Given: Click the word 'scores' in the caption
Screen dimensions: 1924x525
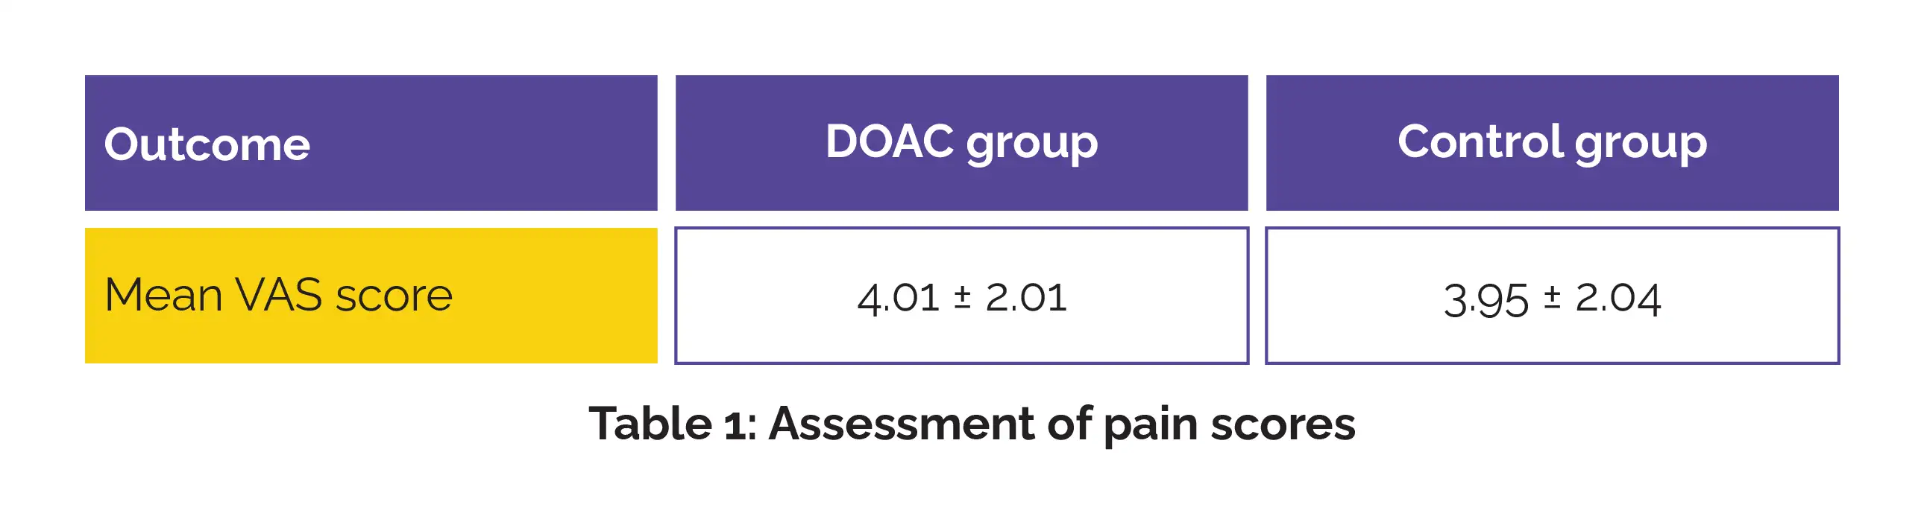Looking at the screenshot, I should (x=1283, y=425).
